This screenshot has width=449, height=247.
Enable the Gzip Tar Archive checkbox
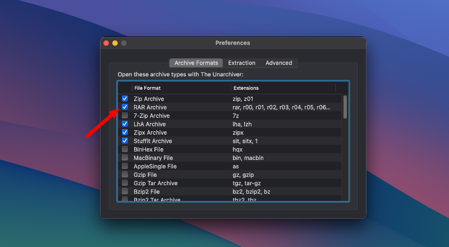(x=125, y=183)
